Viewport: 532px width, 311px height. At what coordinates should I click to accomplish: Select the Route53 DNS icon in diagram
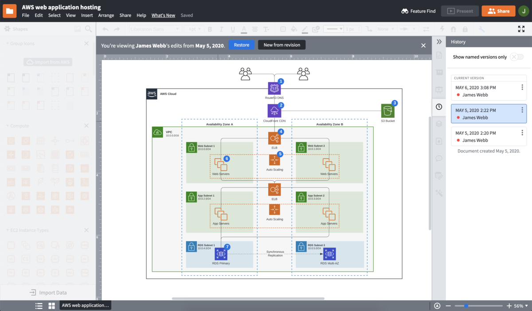274,88
